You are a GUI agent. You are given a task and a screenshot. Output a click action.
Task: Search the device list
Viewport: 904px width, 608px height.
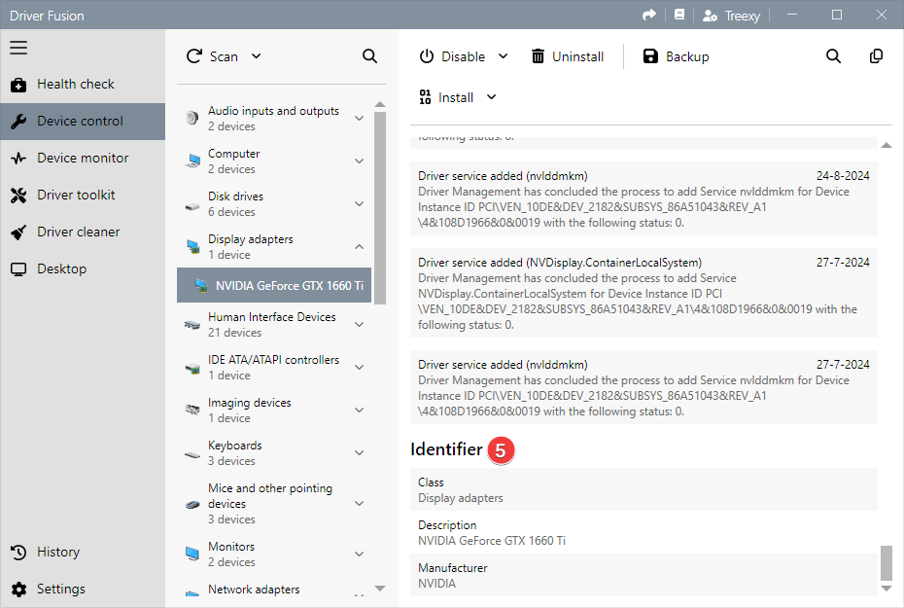[369, 56]
